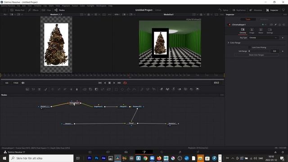Toggle audio mute speaker icon
The width and height of the screenshot is (288, 162).
pyautogui.click(x=23, y=83)
